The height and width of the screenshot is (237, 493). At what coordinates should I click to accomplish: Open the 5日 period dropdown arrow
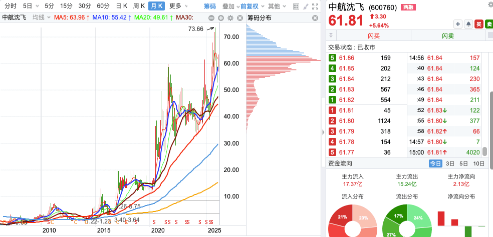(x=38, y=6)
